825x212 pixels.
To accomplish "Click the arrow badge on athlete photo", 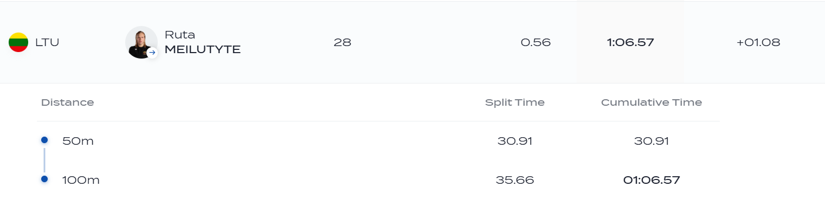I will pyautogui.click(x=152, y=53).
